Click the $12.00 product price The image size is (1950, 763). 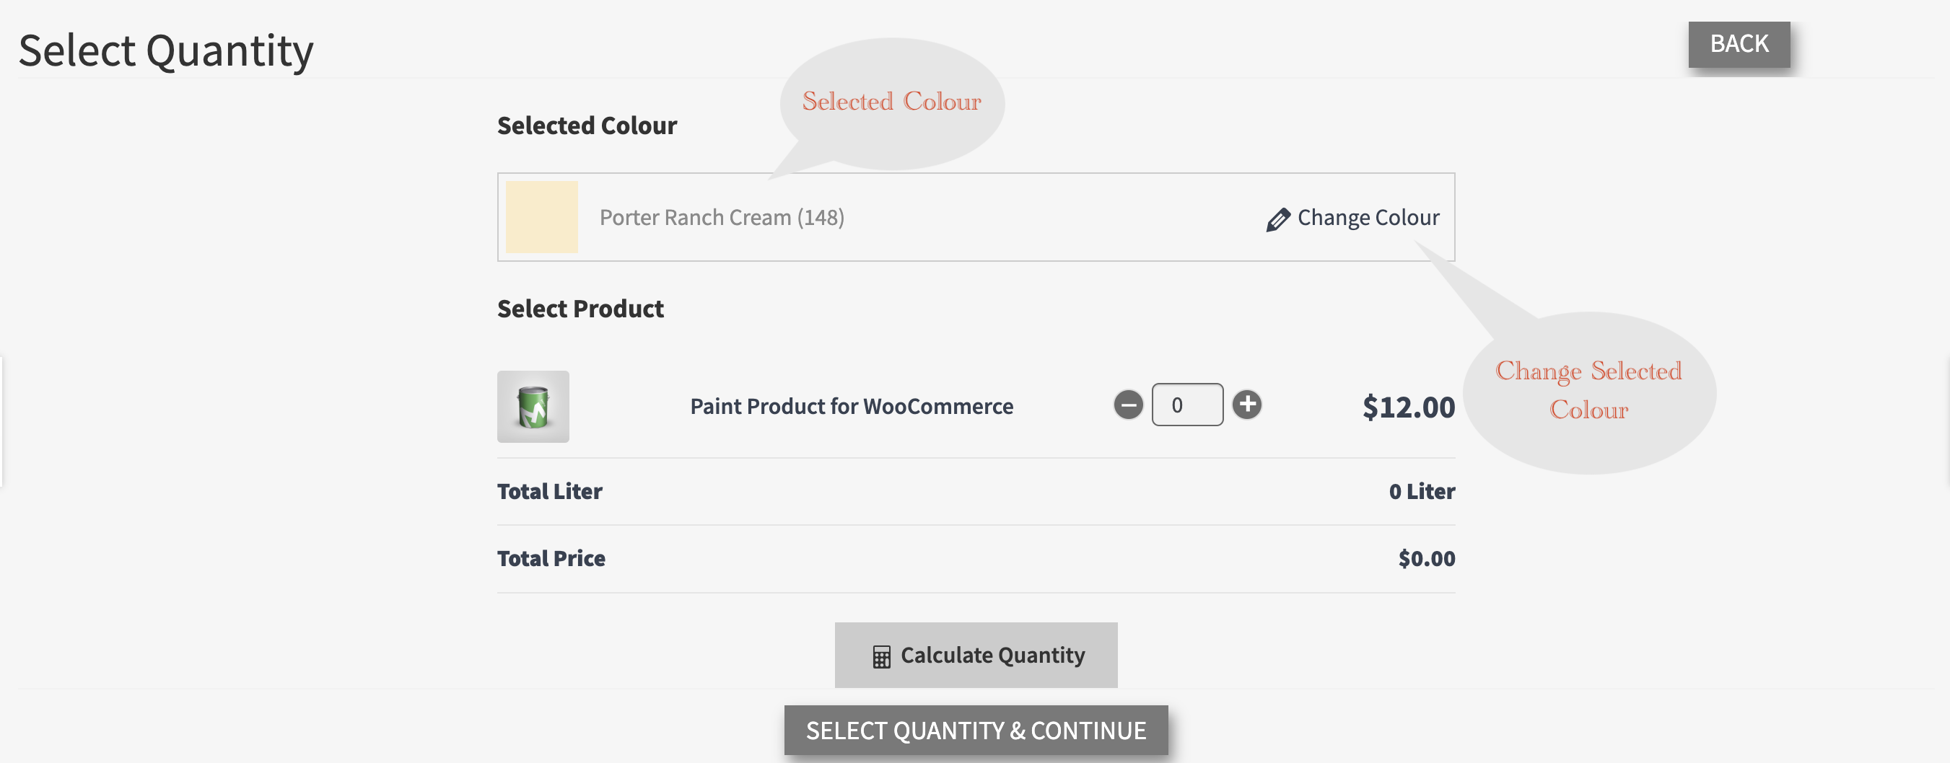coord(1408,407)
